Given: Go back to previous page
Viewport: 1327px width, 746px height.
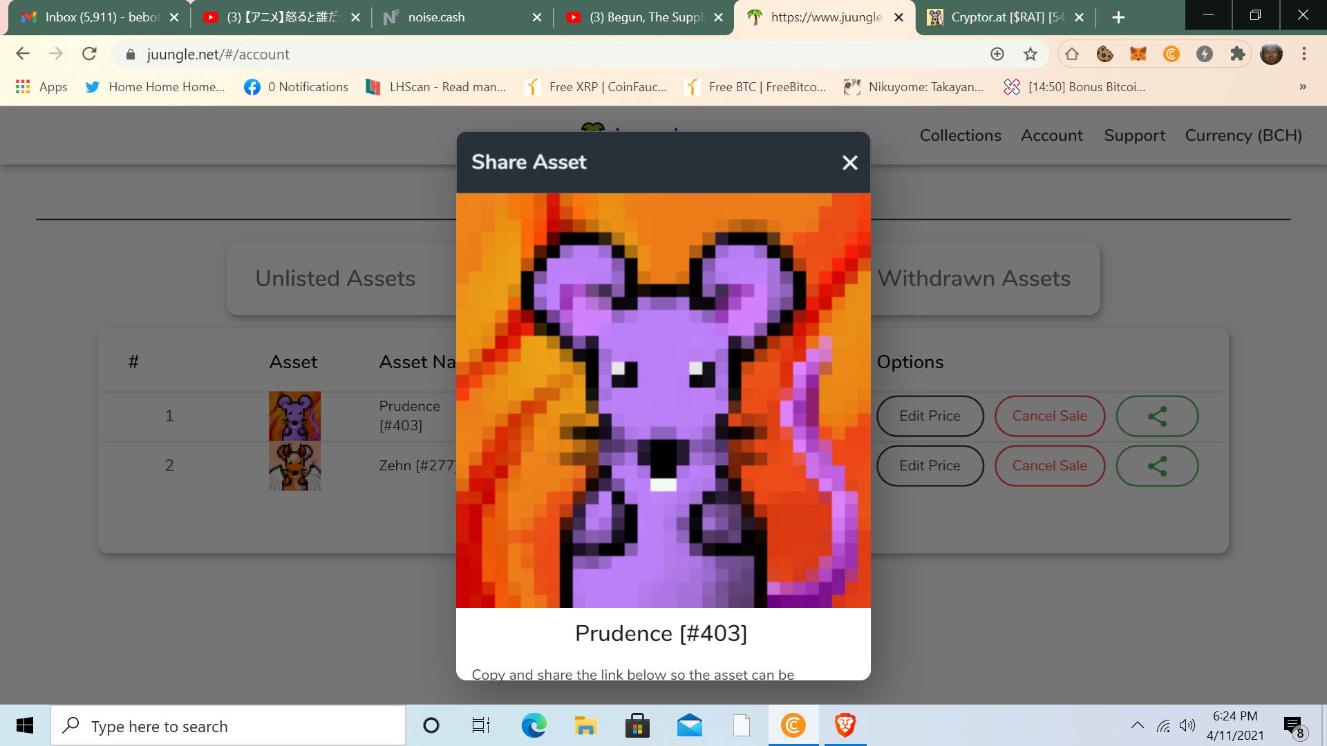Looking at the screenshot, I should coord(23,54).
